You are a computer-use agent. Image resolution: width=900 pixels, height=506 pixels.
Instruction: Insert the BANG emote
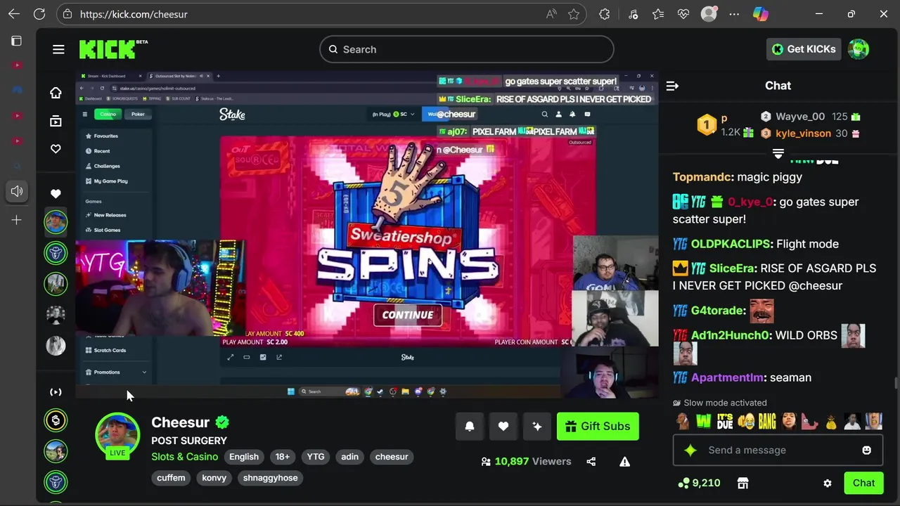click(x=767, y=421)
